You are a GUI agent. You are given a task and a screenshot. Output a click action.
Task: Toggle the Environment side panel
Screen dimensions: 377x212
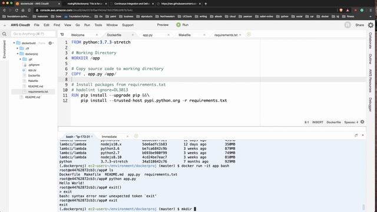(4, 49)
